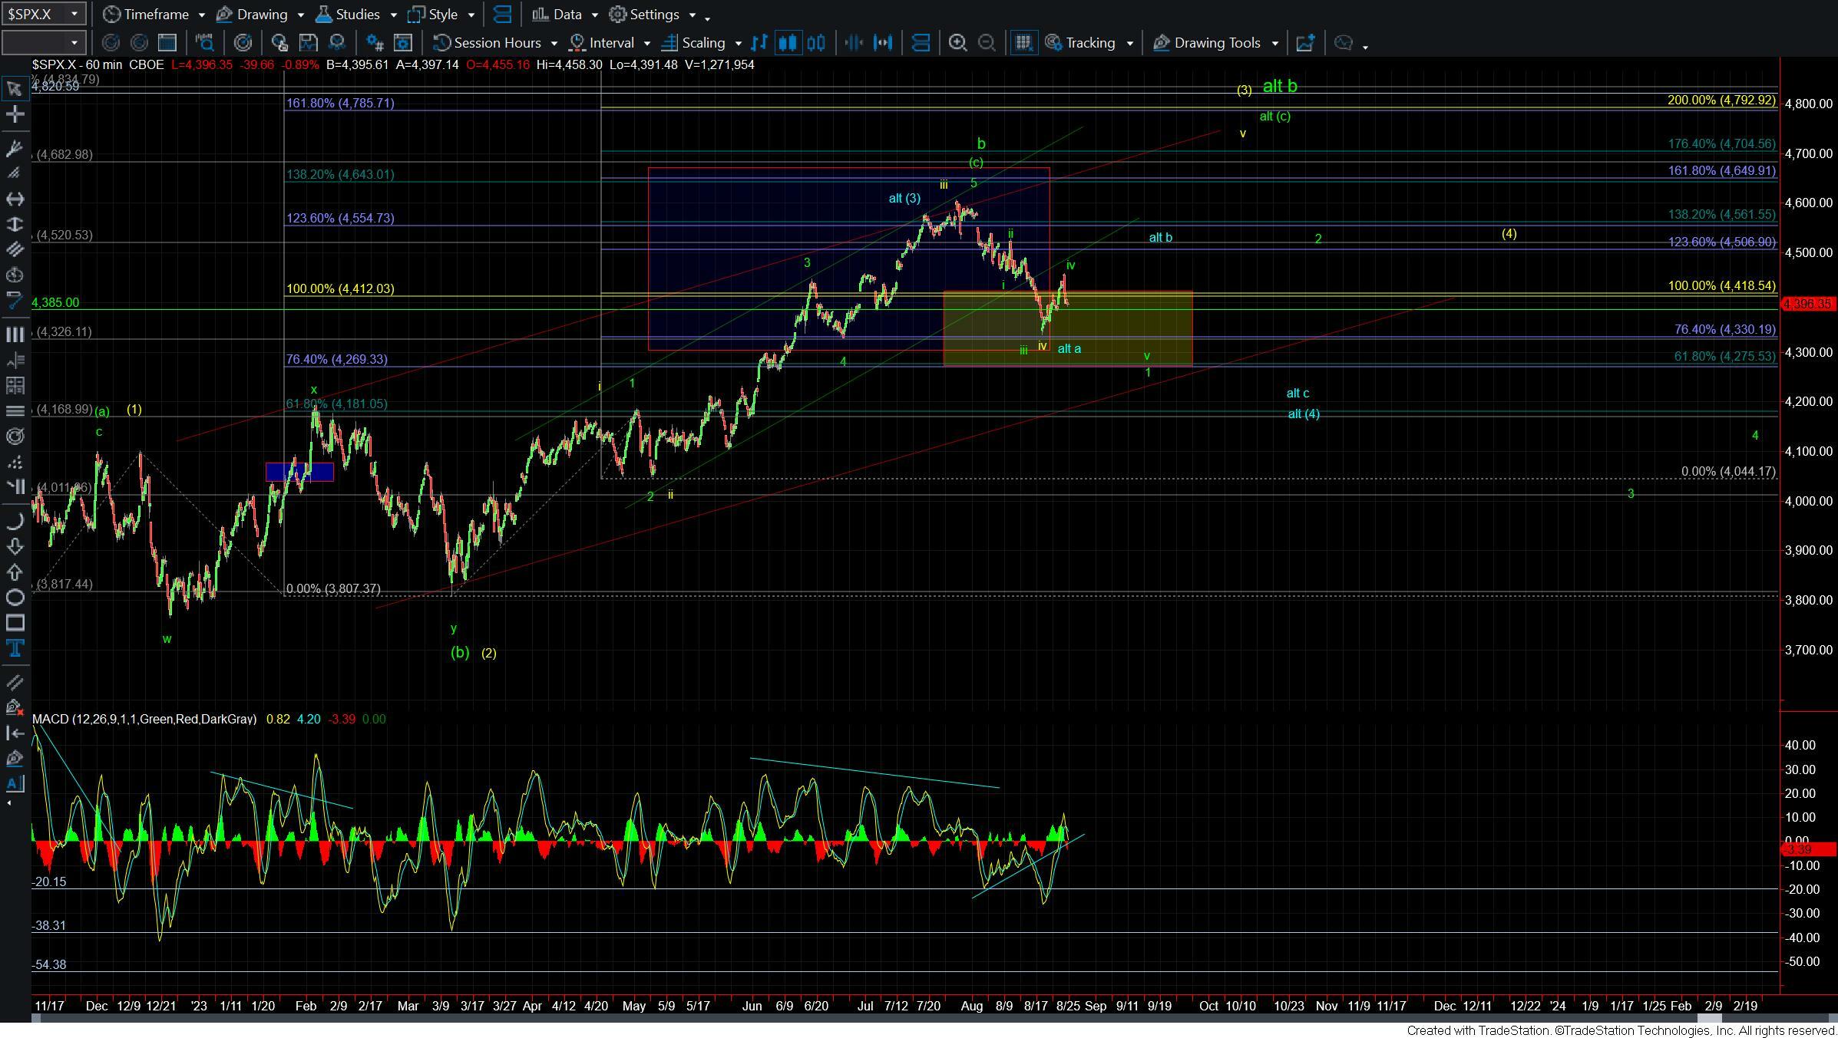Open the Style menu

[441, 15]
